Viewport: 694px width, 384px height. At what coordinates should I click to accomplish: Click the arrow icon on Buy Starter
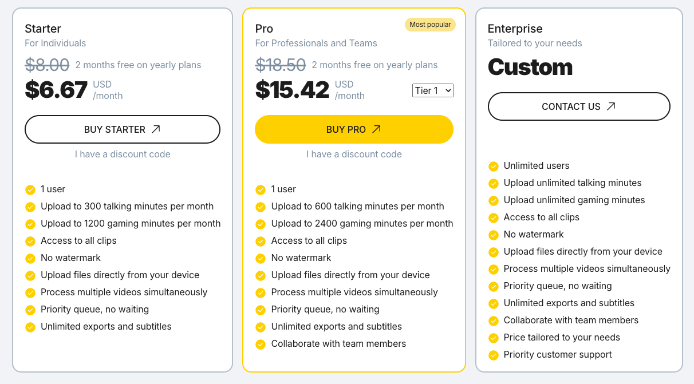(x=156, y=129)
